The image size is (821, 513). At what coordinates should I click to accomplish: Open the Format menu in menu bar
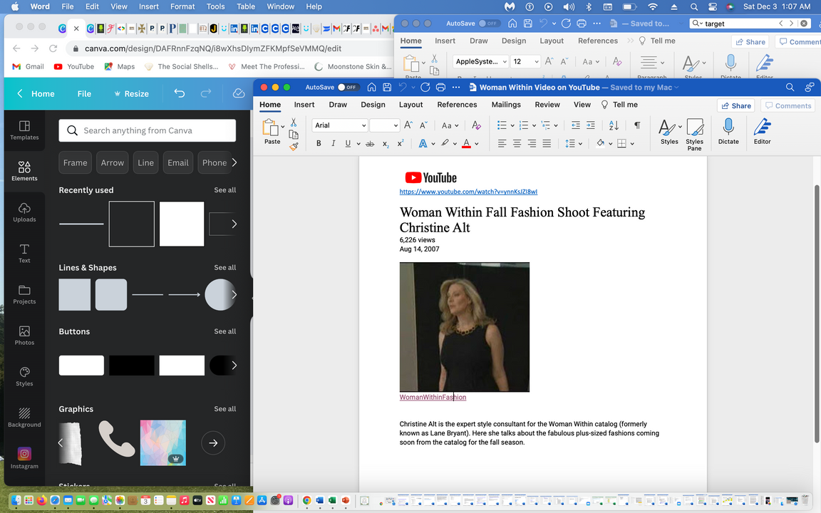coord(182,6)
